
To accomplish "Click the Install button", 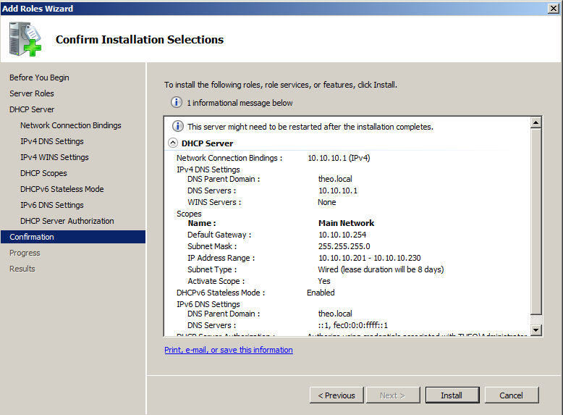I will pos(452,395).
